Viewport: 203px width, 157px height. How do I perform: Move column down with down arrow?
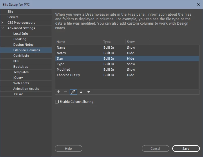tap(88, 92)
